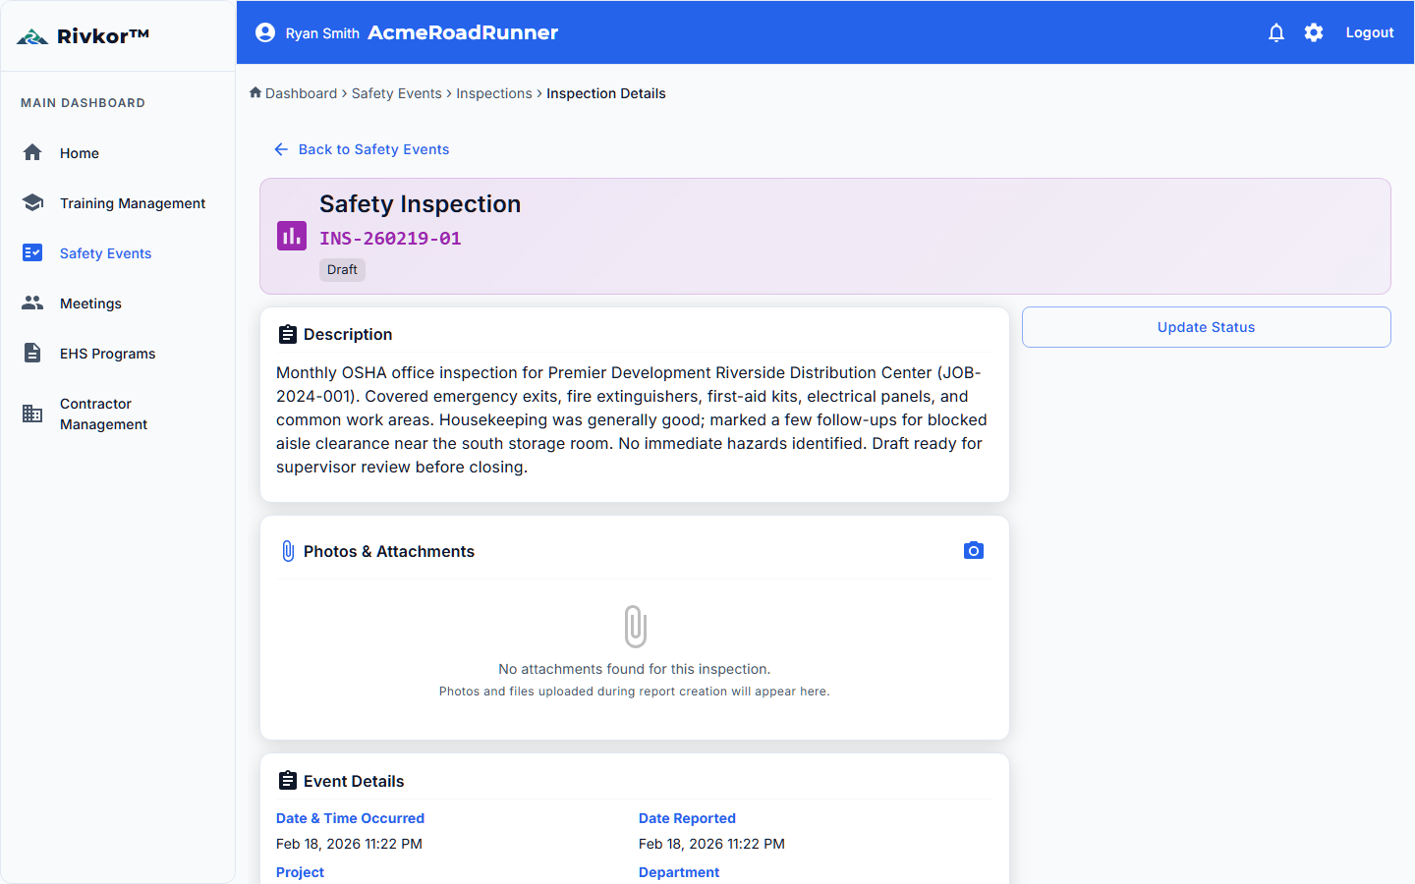Viewport: 1415px width, 884px height.
Task: Click the description paragraph text
Action: click(x=632, y=419)
